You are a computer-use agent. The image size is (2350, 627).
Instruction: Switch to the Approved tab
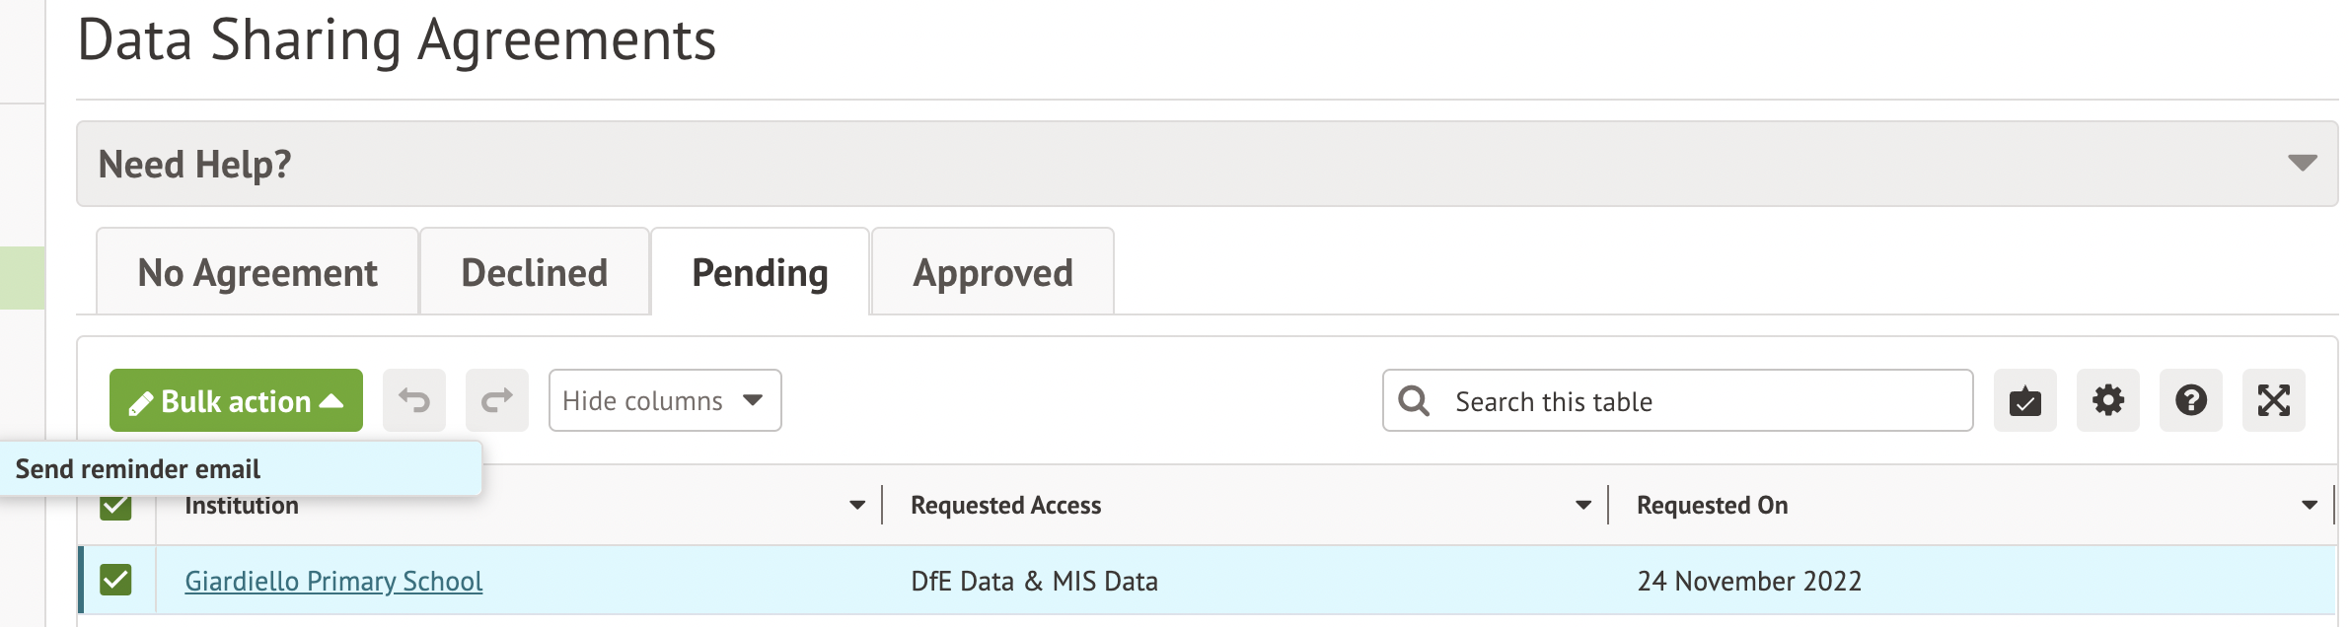click(x=992, y=273)
